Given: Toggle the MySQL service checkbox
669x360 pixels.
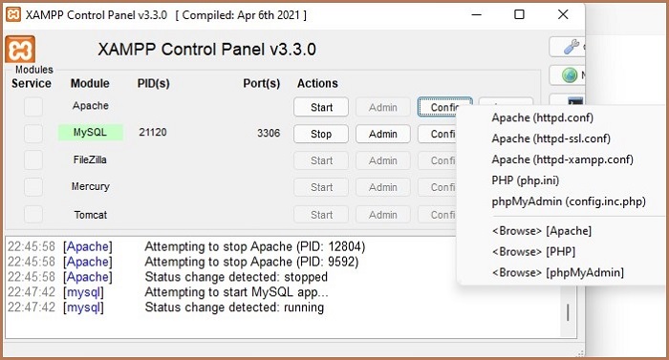Looking at the screenshot, I should pyautogui.click(x=33, y=134).
